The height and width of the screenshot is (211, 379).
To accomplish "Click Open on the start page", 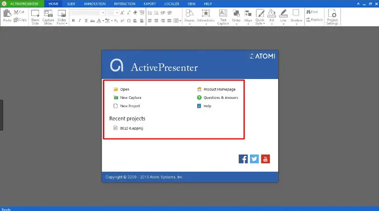I will pos(122,89).
